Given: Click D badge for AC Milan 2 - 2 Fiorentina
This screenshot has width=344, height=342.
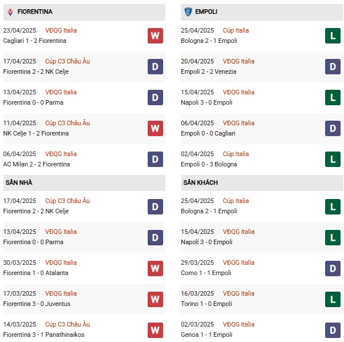Looking at the screenshot, I should (155, 159).
